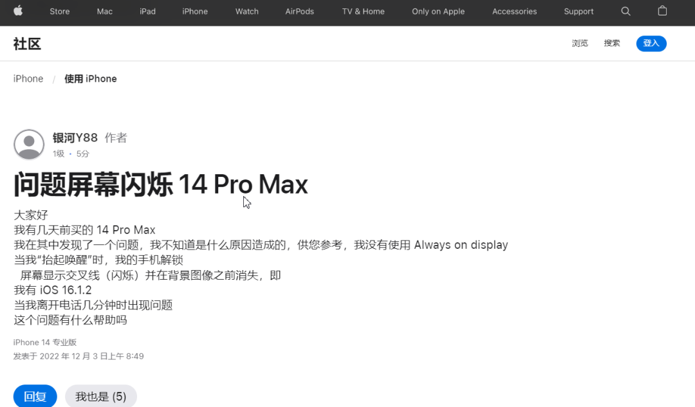695x407 pixels.
Task: Click the 银河Y88 user avatar
Action: pos(29,145)
